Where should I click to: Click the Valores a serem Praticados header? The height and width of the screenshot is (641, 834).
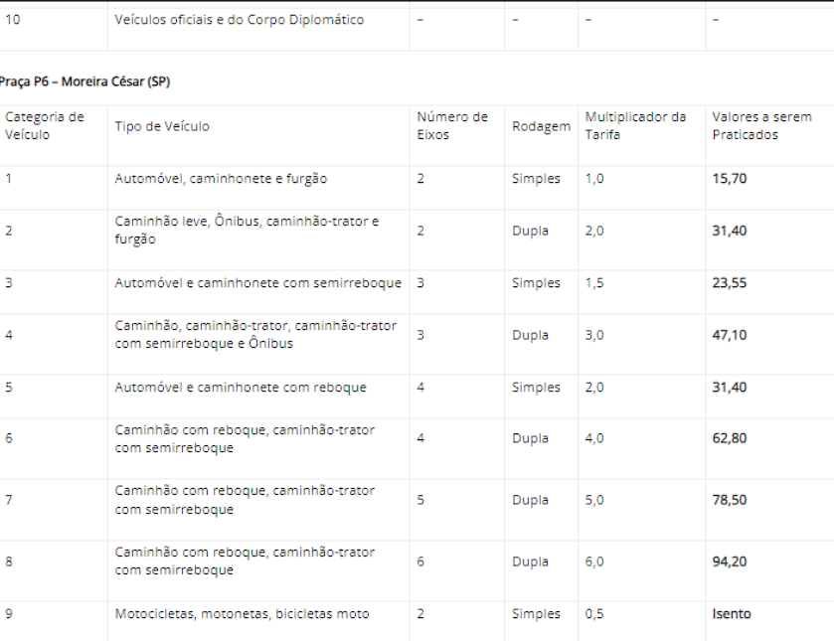coord(761,125)
